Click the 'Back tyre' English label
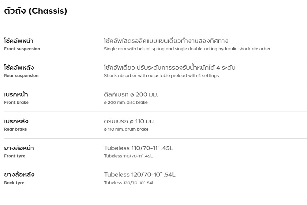The height and width of the screenshot is (205, 307). click(14, 183)
